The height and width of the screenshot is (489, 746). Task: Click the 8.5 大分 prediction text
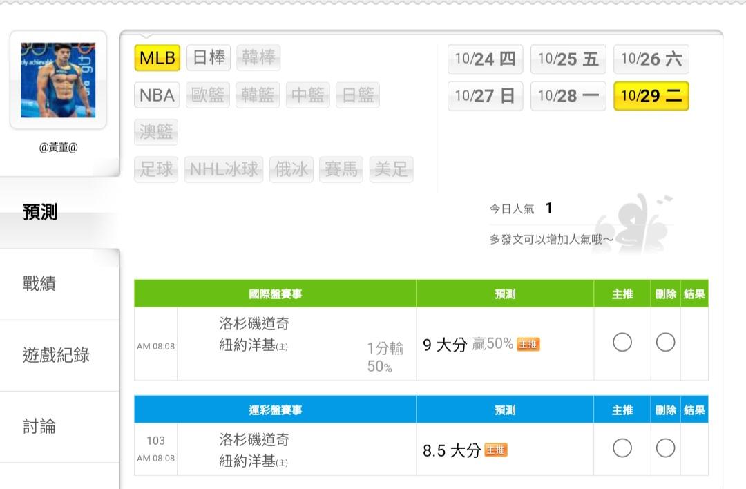(451, 451)
